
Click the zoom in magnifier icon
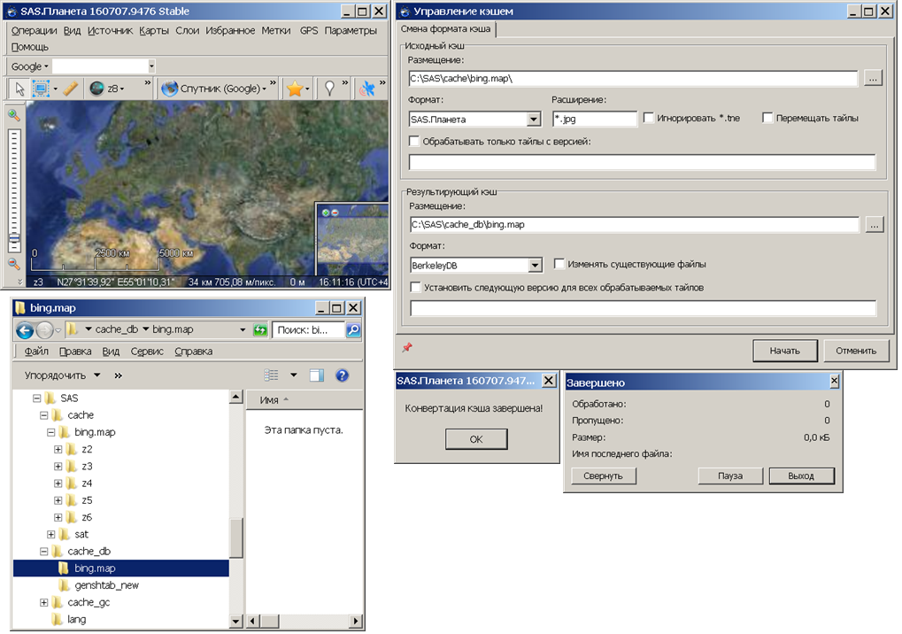[14, 115]
